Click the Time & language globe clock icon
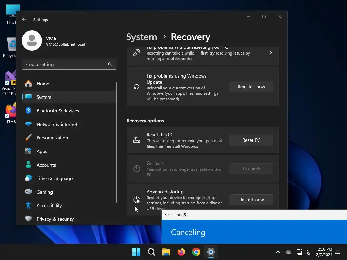The image size is (347, 260). click(x=28, y=178)
